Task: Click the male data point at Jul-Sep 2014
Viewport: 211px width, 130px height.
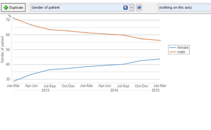Action: point(123,35)
